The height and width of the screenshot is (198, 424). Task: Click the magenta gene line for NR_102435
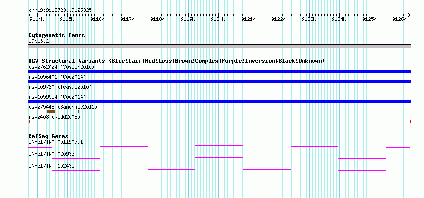pyautogui.click(x=219, y=170)
